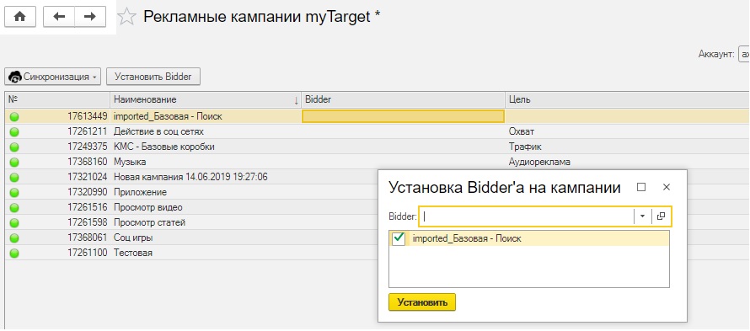Click campaign number 17249375
This screenshot has height=331, width=750.
coord(87,147)
